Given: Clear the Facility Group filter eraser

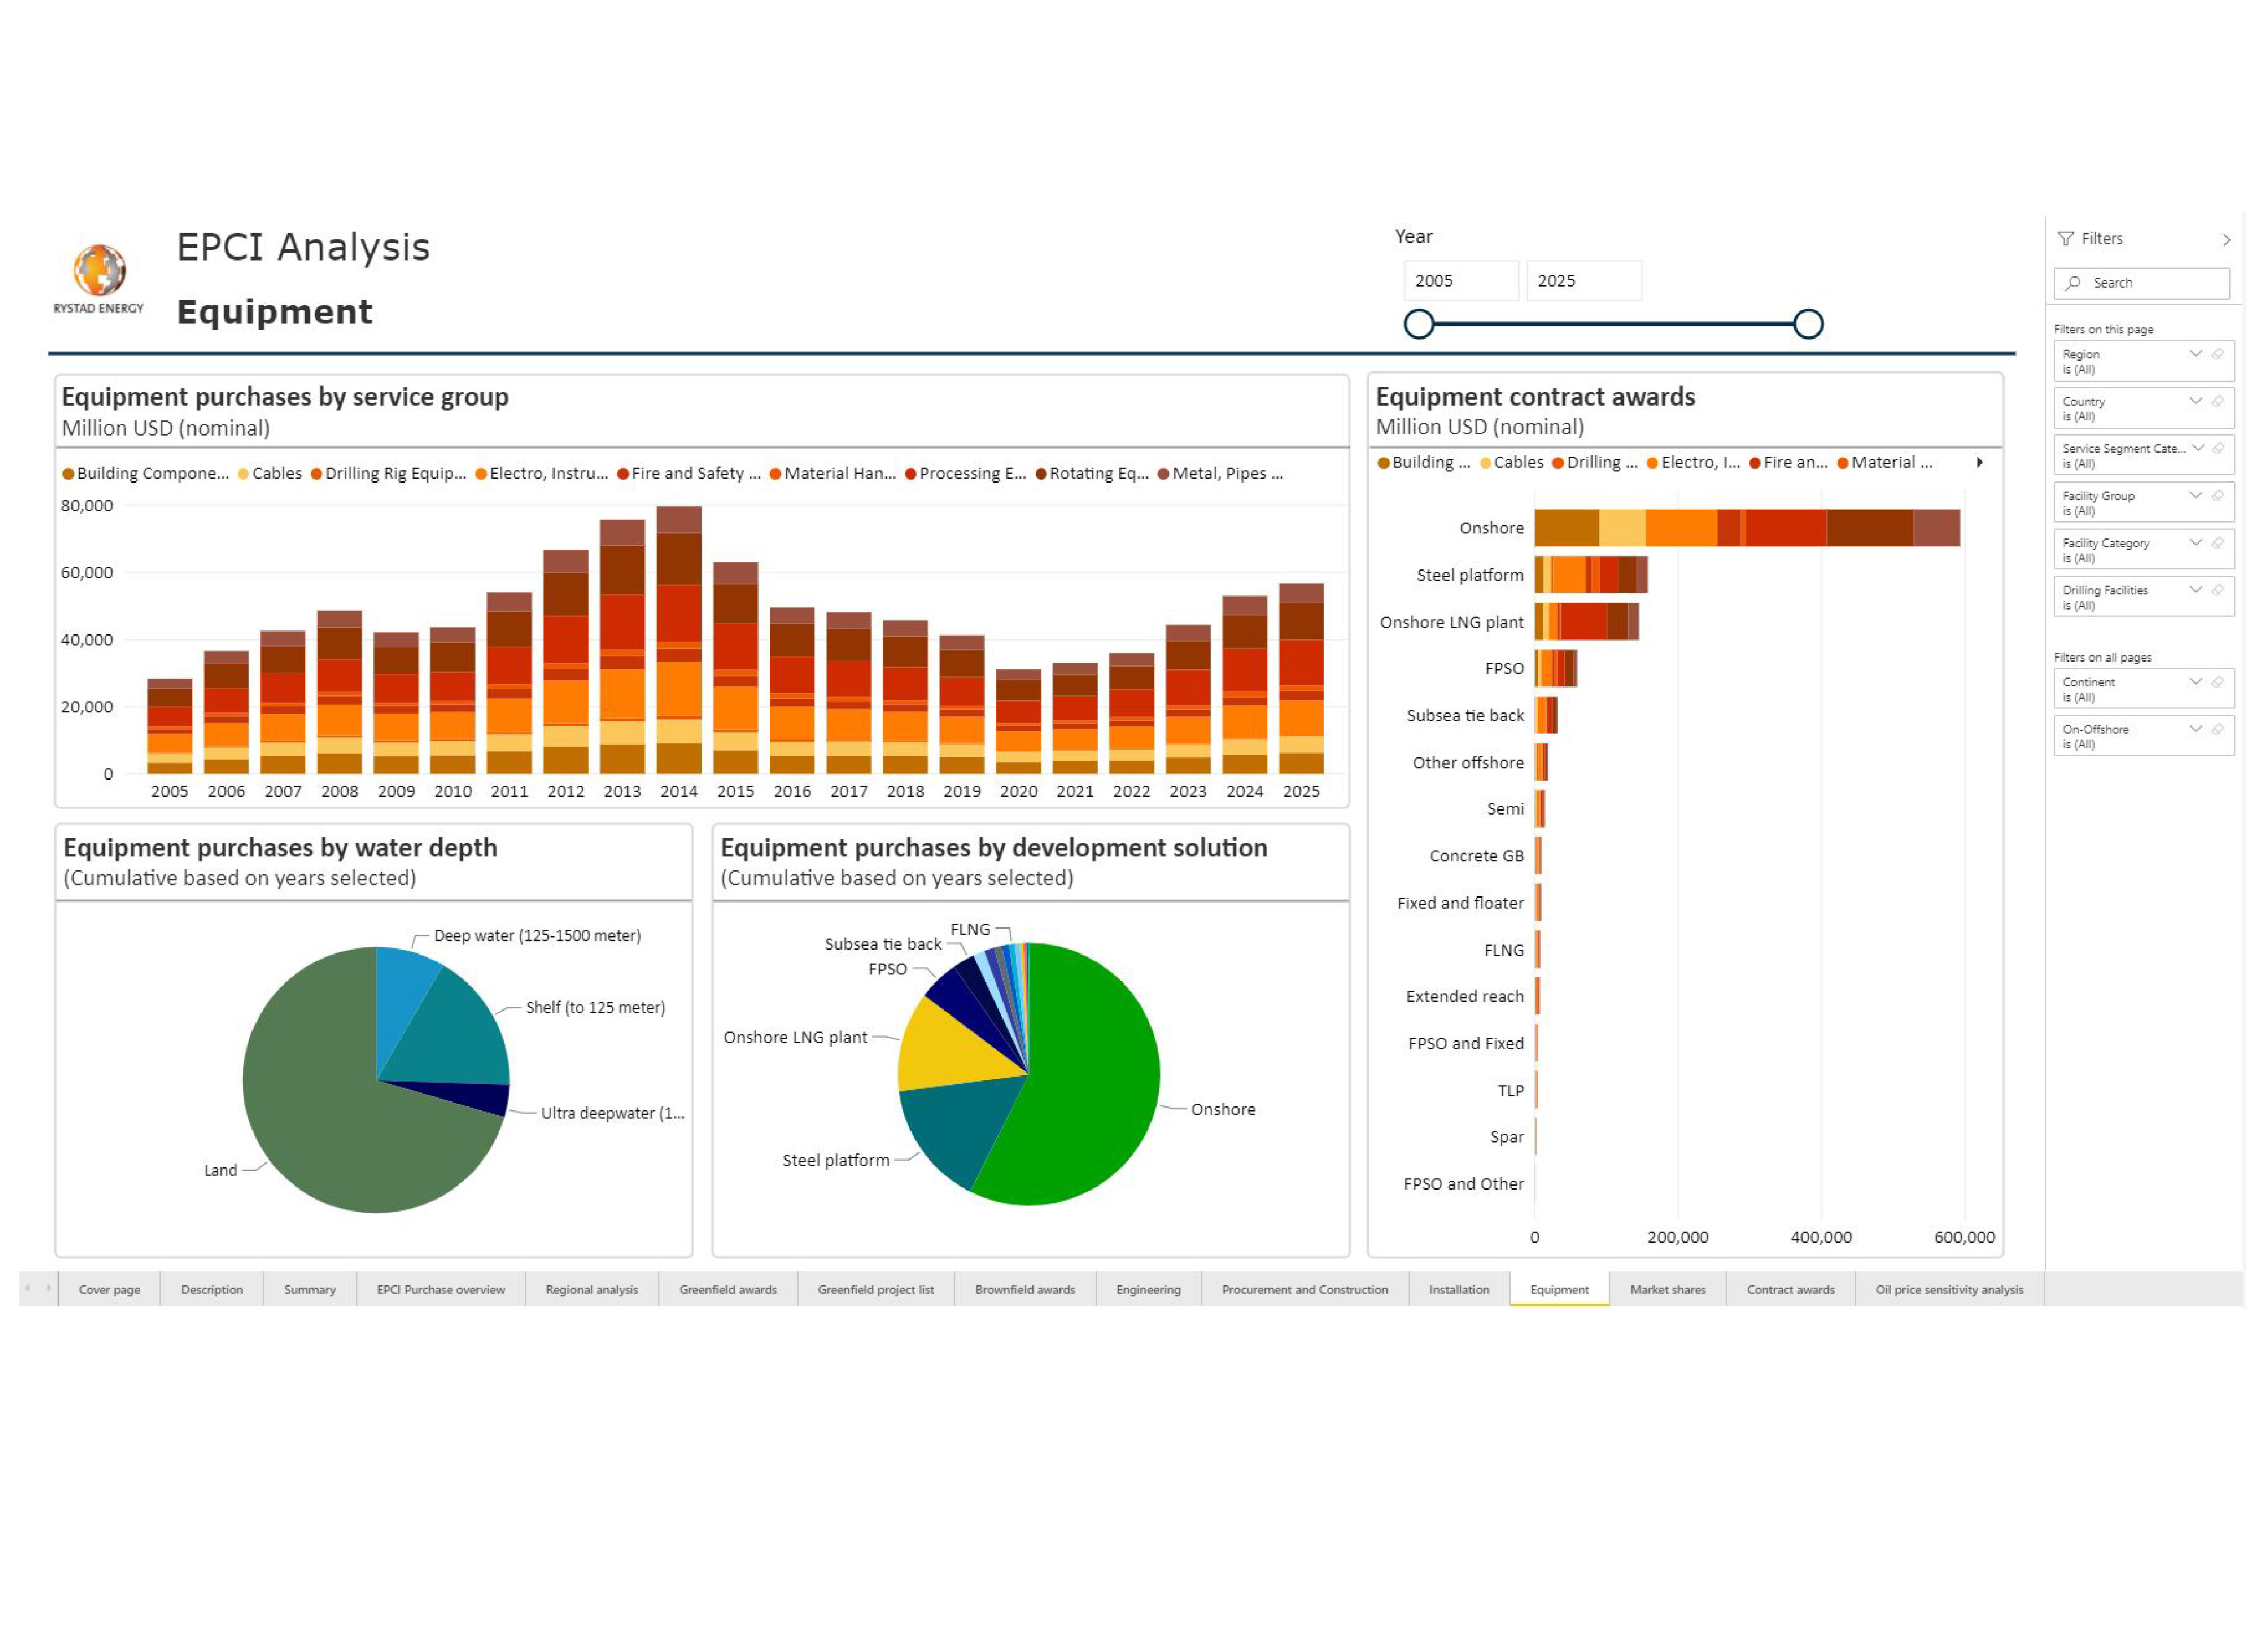Looking at the screenshot, I should pos(2217,496).
